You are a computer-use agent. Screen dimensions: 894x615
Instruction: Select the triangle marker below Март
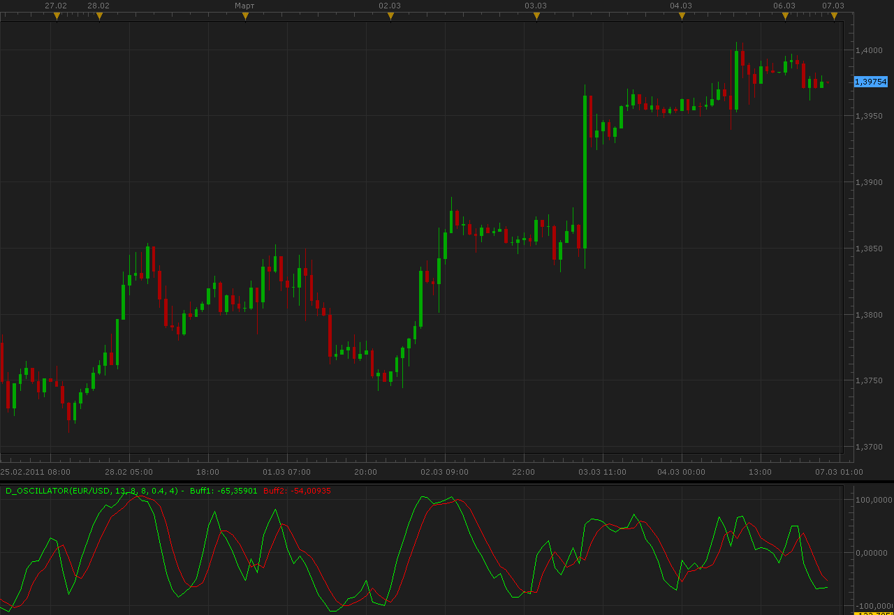[245, 16]
